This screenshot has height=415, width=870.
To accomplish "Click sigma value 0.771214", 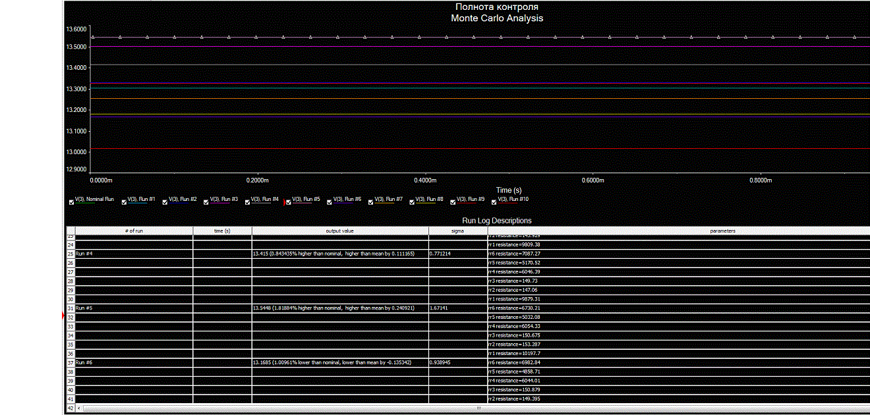I will [458, 254].
